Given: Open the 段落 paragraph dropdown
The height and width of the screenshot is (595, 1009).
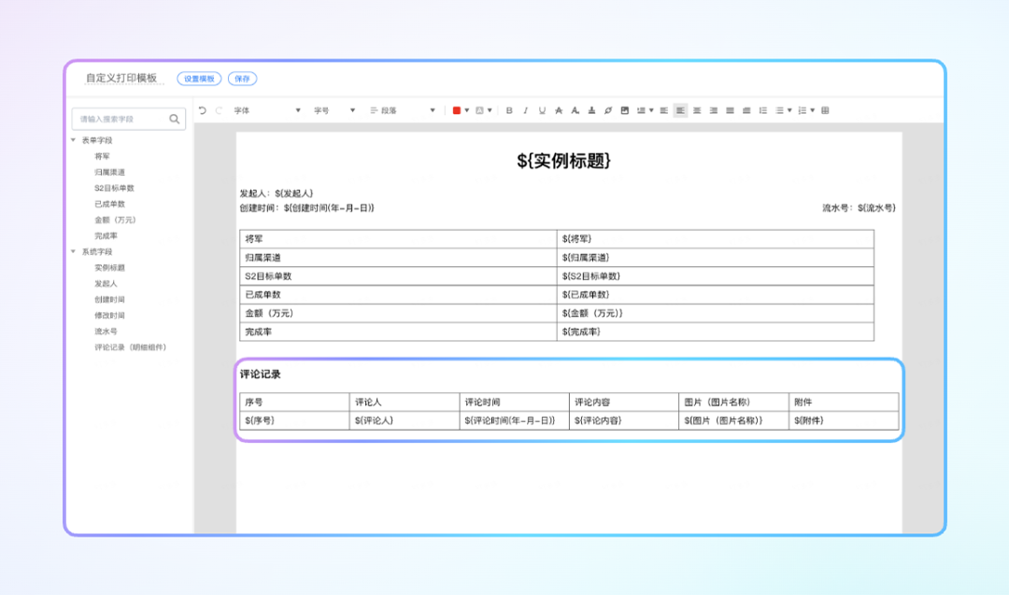Looking at the screenshot, I should [403, 110].
